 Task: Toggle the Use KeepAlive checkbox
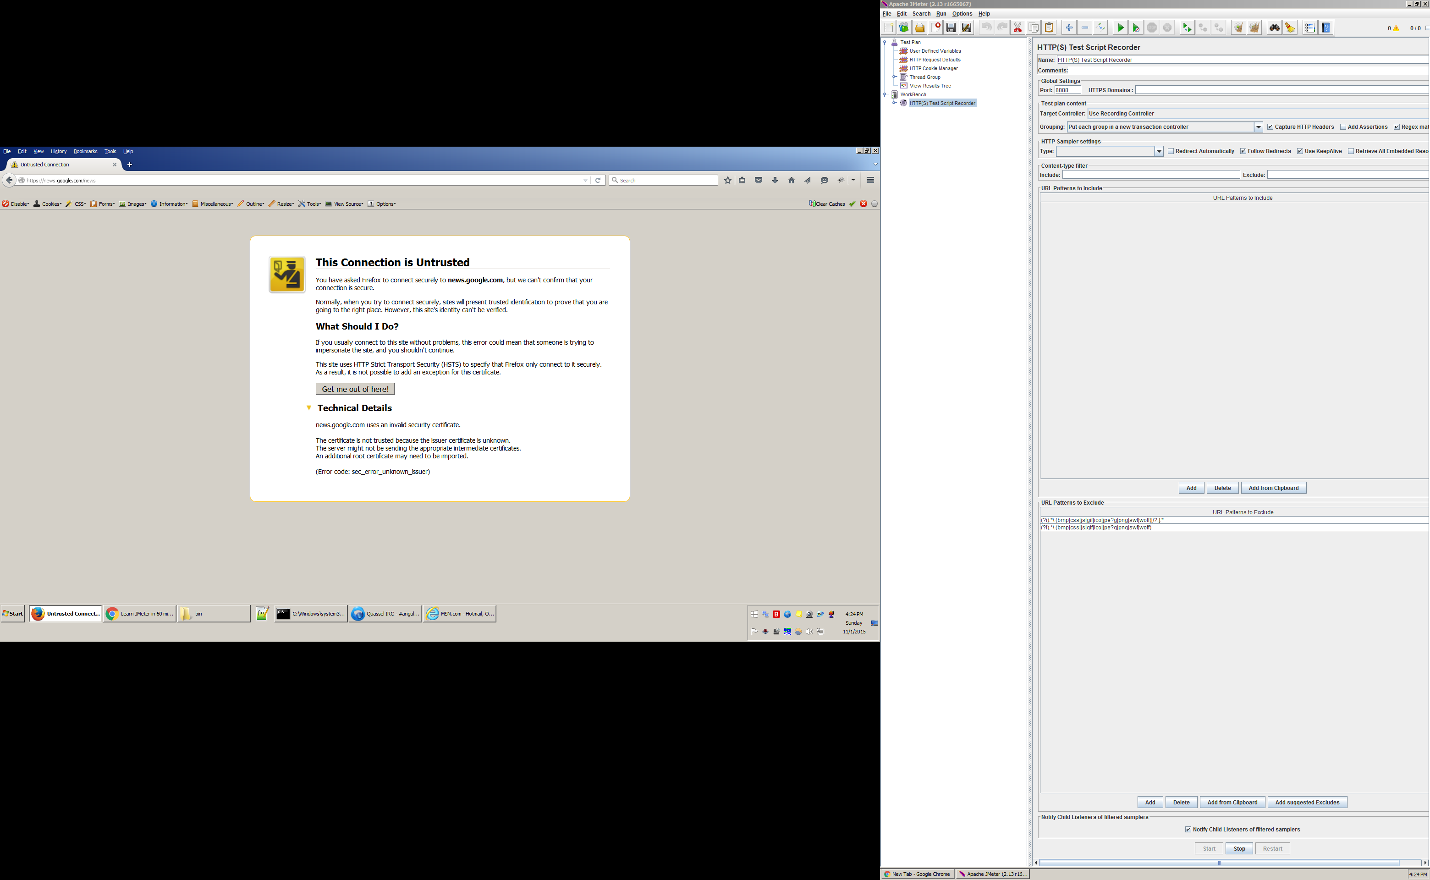point(1300,151)
